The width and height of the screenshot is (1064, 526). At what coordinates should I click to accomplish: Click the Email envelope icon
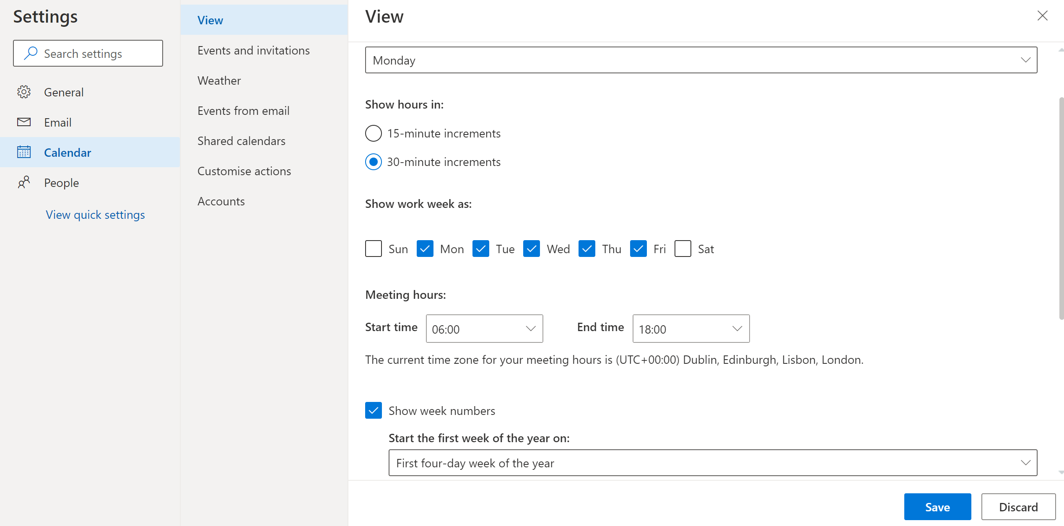(24, 122)
